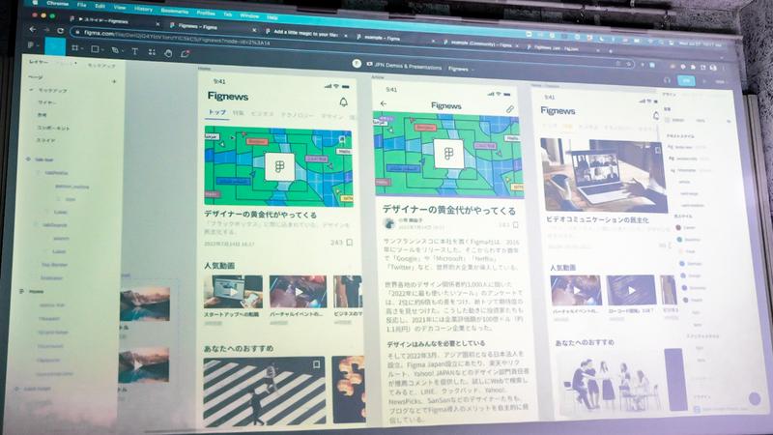The height and width of the screenshot is (435, 773).
Task: Click the notification bell in Home frame
Action: point(344,102)
